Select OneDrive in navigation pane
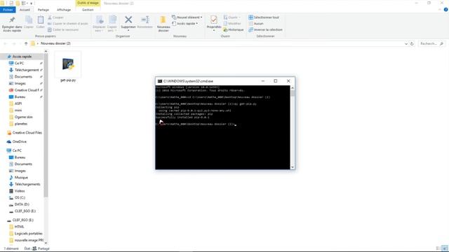 coord(19,141)
